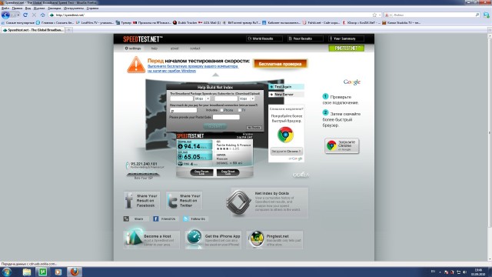Click the search magnifier in search box
This screenshot has width=492, height=277.
point(477,15)
